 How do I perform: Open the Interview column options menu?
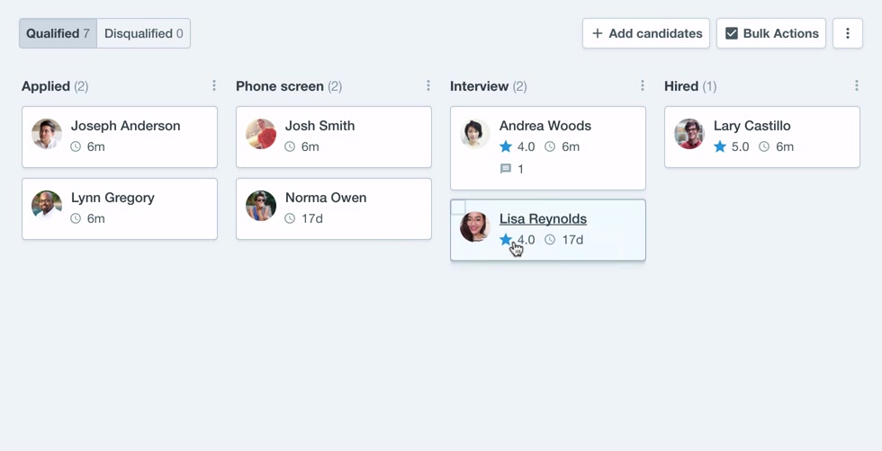(x=643, y=86)
